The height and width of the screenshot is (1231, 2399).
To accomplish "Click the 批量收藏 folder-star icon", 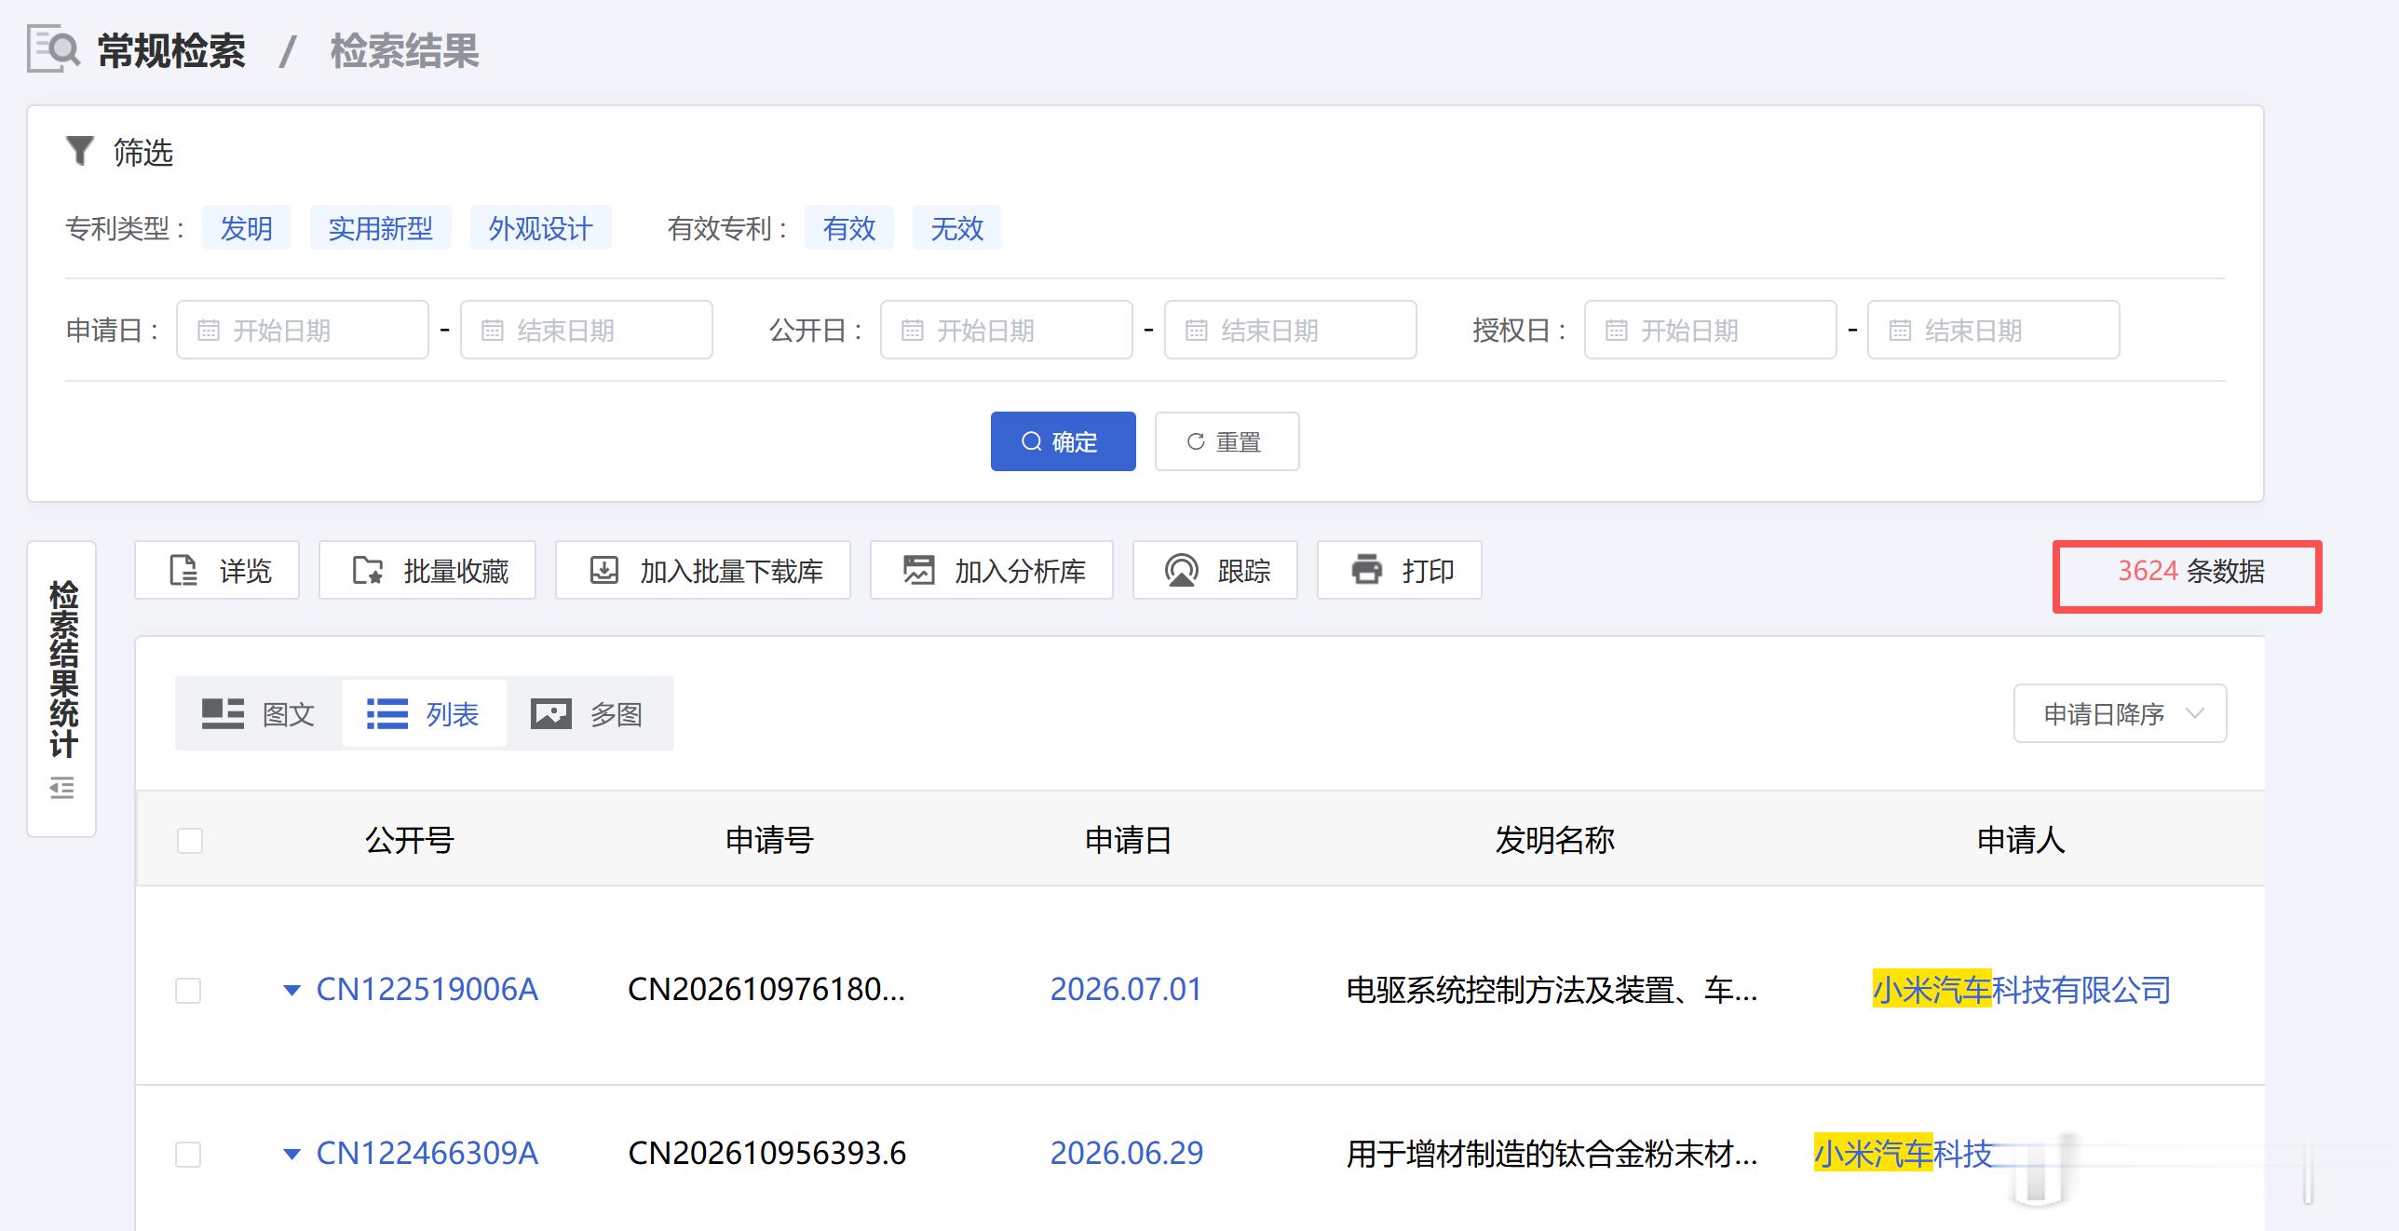I will (x=368, y=570).
